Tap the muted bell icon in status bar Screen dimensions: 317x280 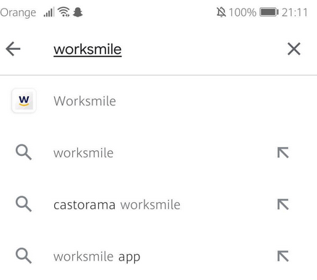221,12
